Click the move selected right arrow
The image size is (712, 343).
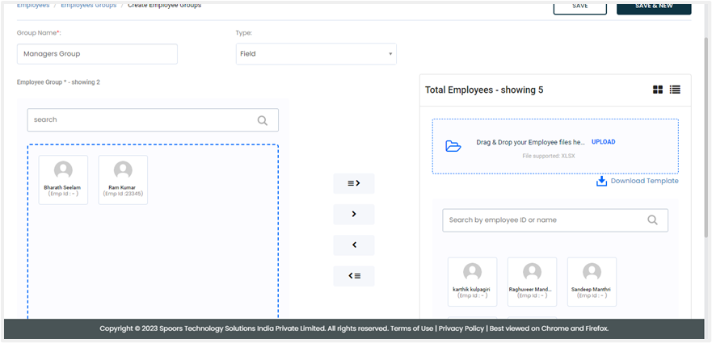(353, 215)
